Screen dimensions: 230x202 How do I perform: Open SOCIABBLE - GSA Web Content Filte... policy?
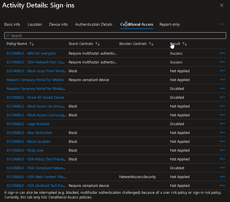click(x=36, y=177)
